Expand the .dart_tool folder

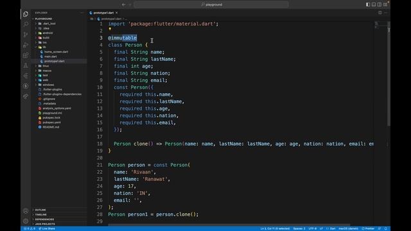pyautogui.click(x=49, y=24)
